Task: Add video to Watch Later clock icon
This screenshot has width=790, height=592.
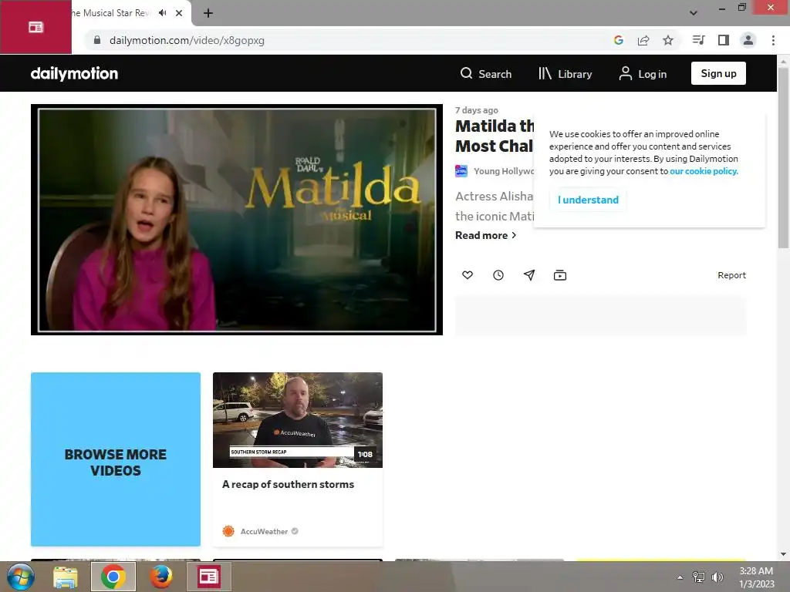Action: (x=498, y=275)
